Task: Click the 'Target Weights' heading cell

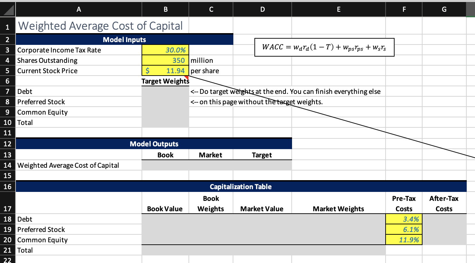Action: click(x=165, y=81)
